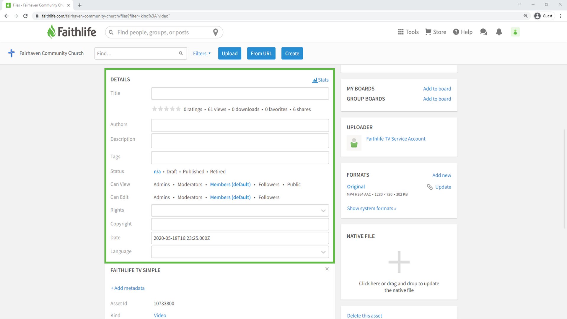
Task: Click the Date input field
Action: [x=240, y=238]
